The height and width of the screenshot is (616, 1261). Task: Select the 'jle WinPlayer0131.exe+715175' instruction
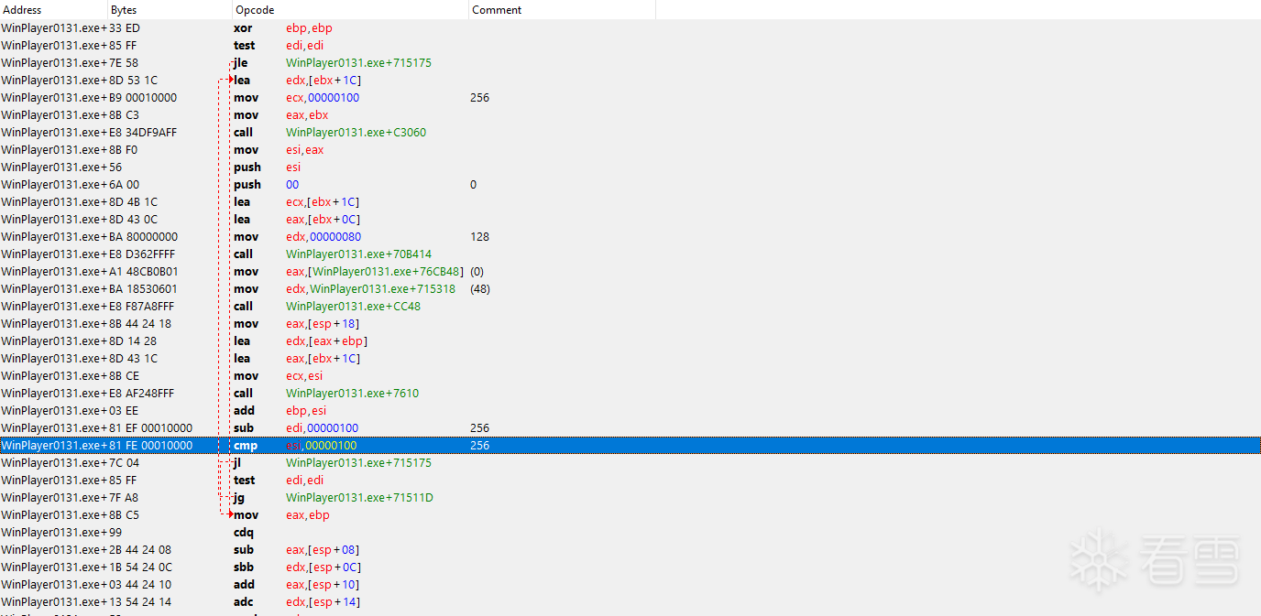point(630,63)
